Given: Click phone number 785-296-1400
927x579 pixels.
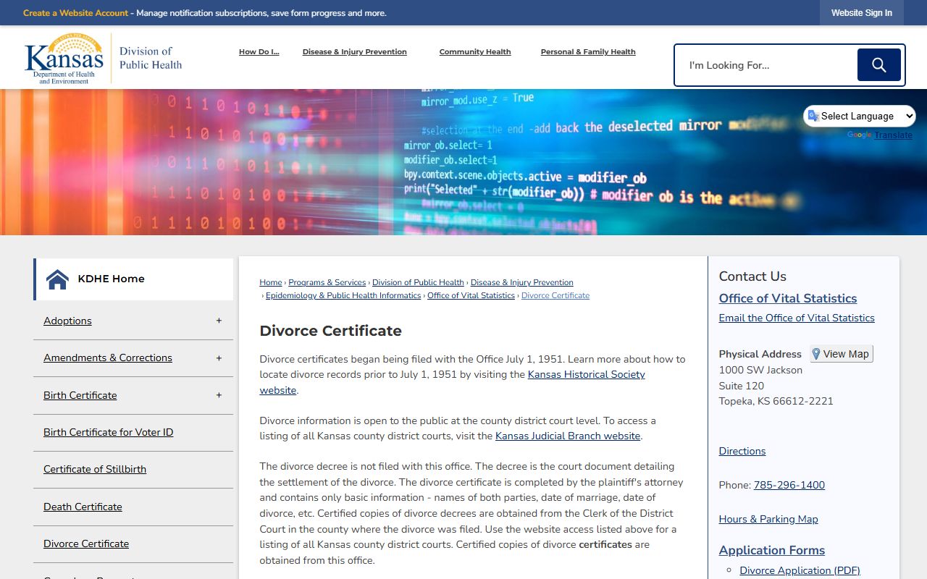Looking at the screenshot, I should point(789,485).
